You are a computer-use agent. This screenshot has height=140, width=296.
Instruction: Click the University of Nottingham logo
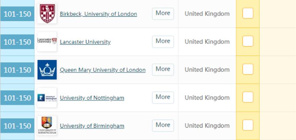coord(47,98)
